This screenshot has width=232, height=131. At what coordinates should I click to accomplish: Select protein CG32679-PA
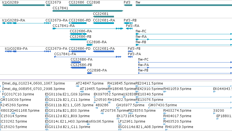(47, 51)
